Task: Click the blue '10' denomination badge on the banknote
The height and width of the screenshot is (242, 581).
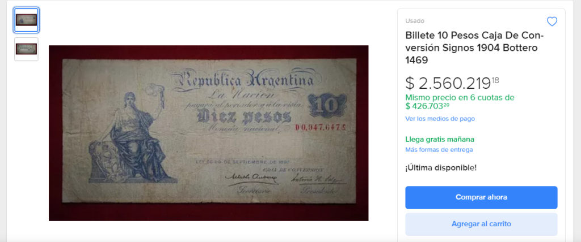Action: tap(327, 106)
